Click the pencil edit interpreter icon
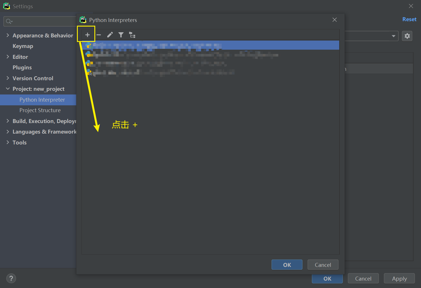The height and width of the screenshot is (288, 421). click(x=110, y=35)
